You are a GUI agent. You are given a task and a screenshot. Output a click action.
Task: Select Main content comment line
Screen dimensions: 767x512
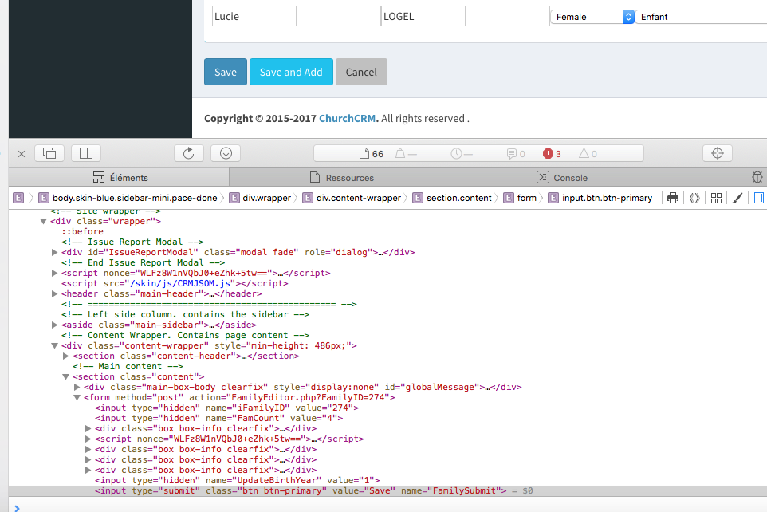[128, 366]
